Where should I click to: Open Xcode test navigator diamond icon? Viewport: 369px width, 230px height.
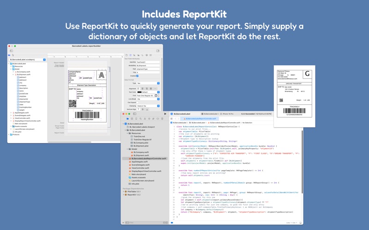pos(149,119)
